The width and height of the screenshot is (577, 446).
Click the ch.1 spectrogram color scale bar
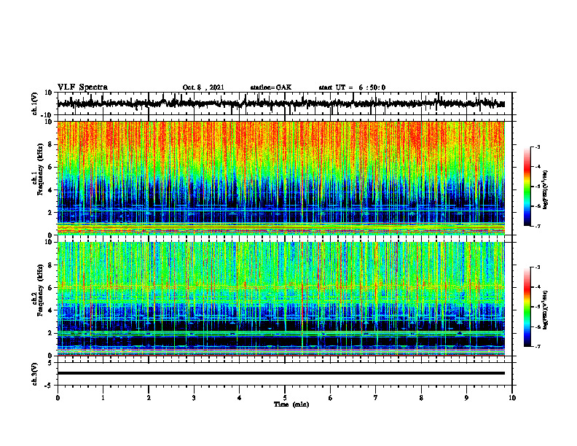527,187
